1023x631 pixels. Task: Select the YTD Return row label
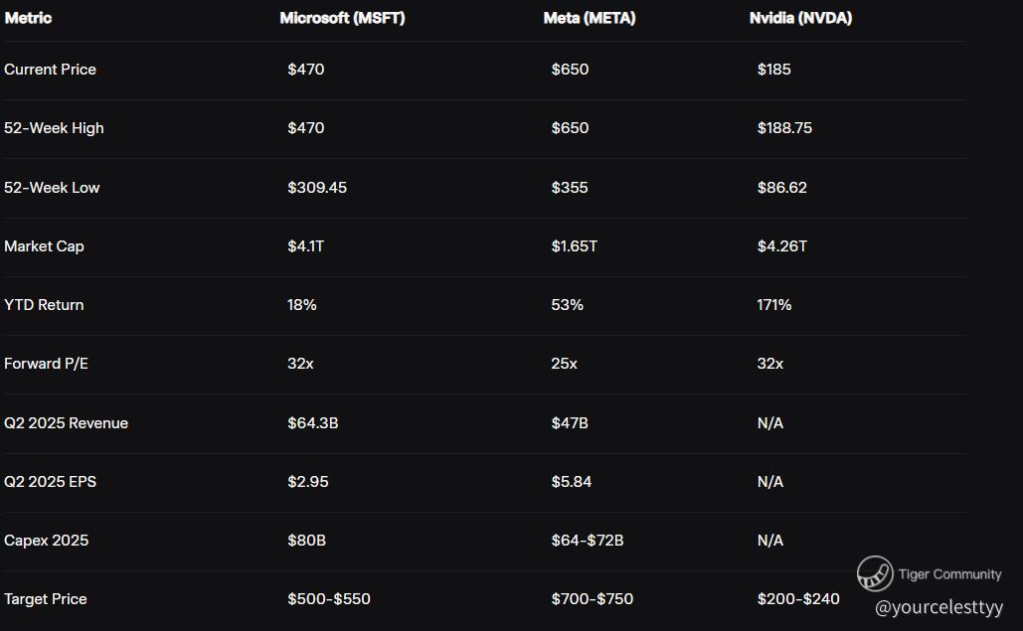(x=44, y=305)
